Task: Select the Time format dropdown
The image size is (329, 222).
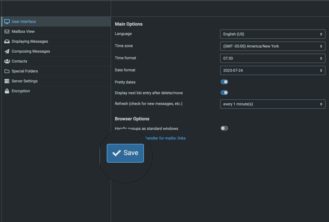Action: [x=272, y=58]
